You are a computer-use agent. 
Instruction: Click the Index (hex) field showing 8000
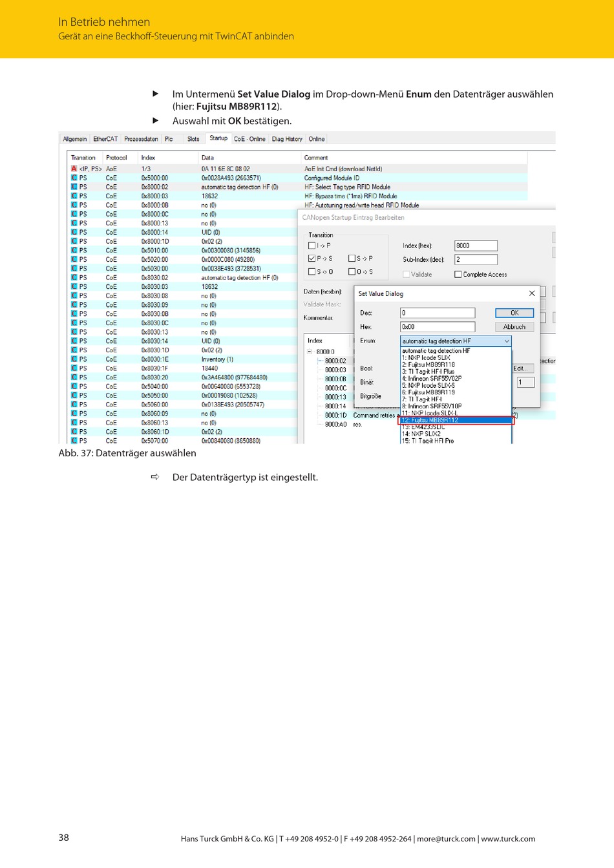click(x=476, y=246)
